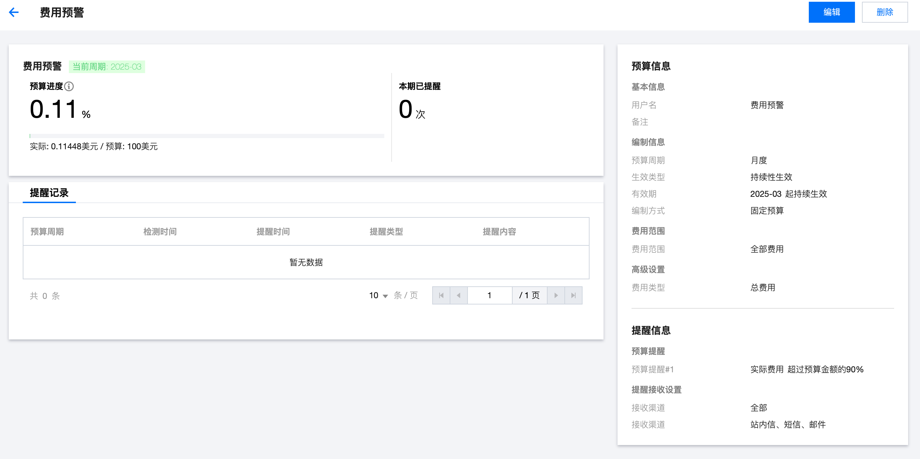Click the 提醒类型 column header
This screenshot has height=459, width=920.
386,232
